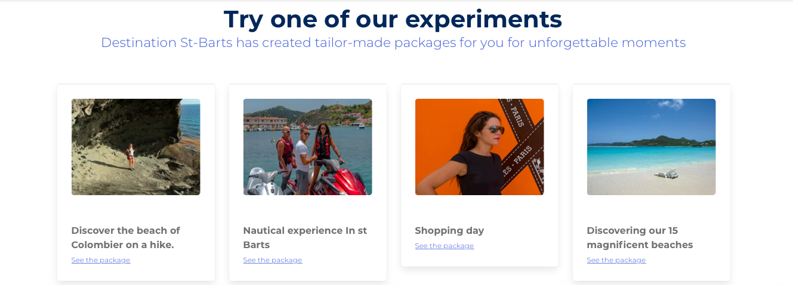Select the turquoise beach photo
Viewport: 793px width, 285px height.
[651, 146]
